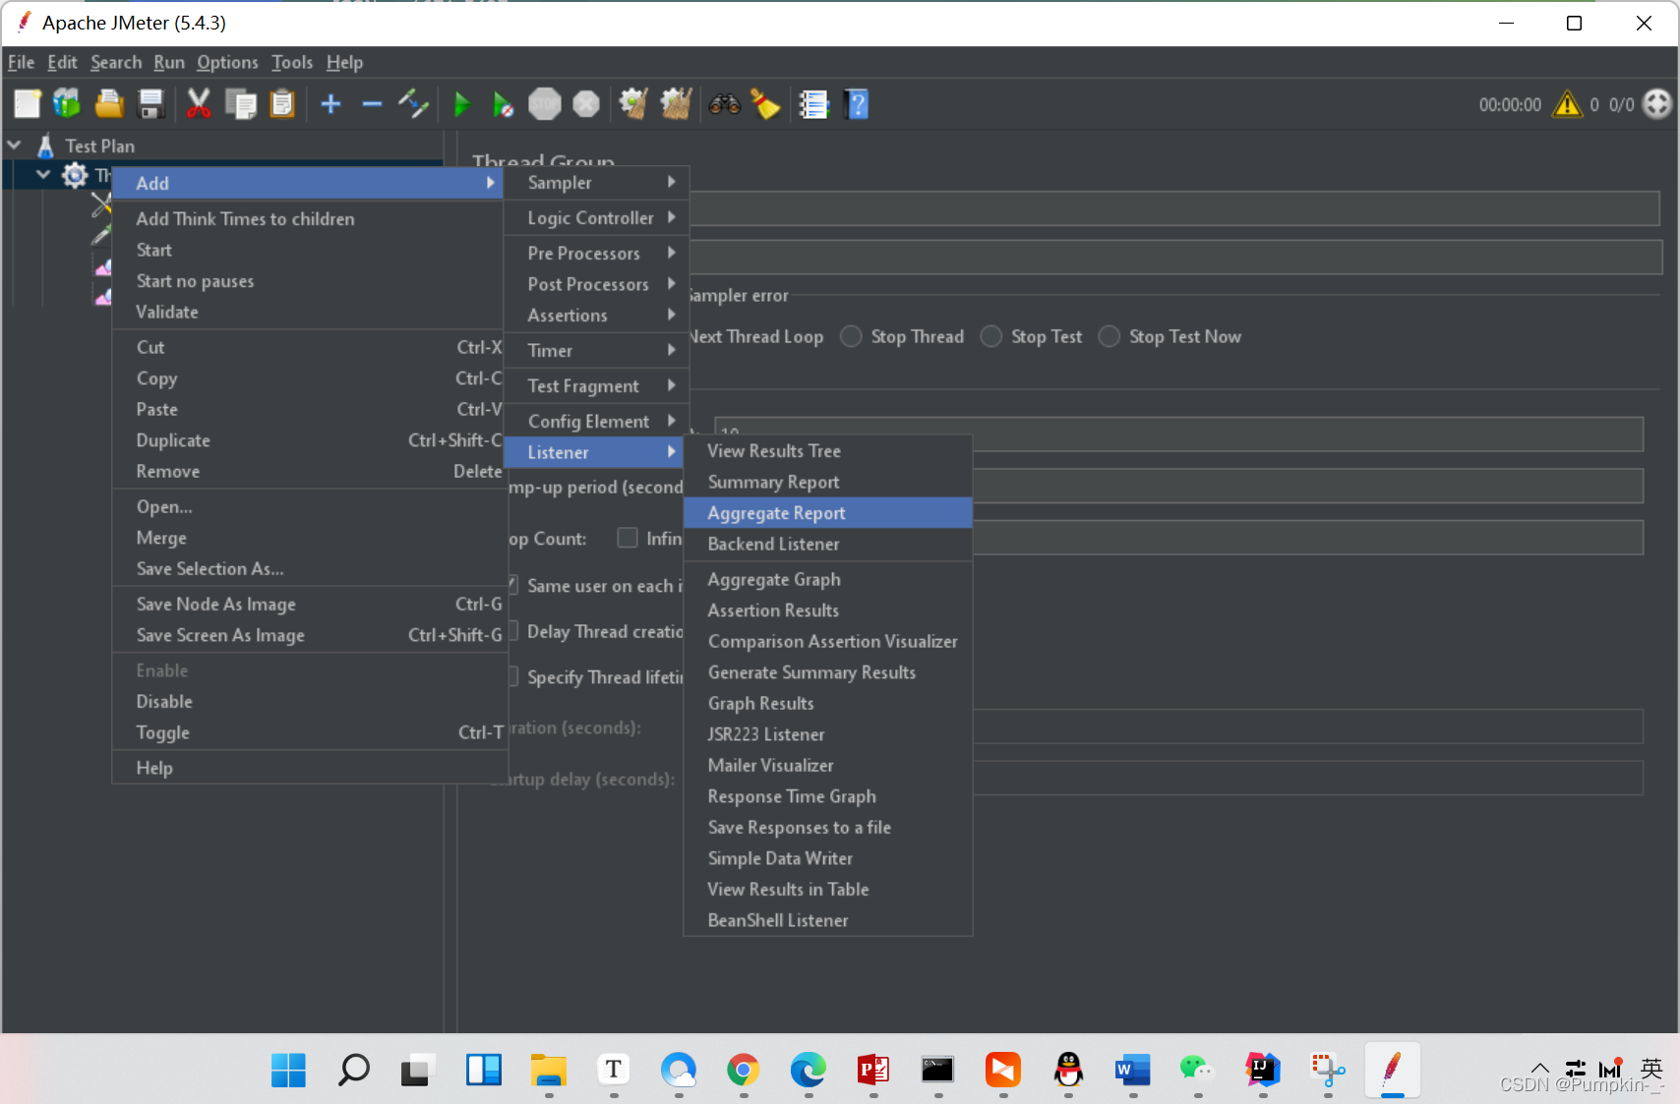Click Duplicate in context menu
The image size is (1680, 1104).
(x=309, y=440)
